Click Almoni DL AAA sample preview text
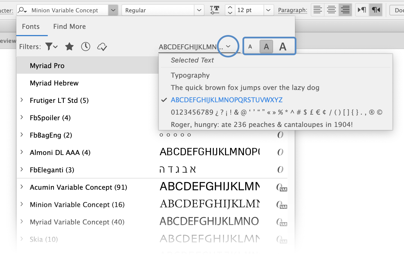The image size is (404, 276). (x=210, y=152)
